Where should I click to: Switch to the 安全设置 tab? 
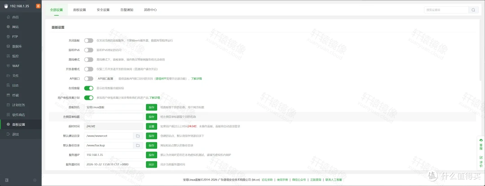(x=103, y=10)
